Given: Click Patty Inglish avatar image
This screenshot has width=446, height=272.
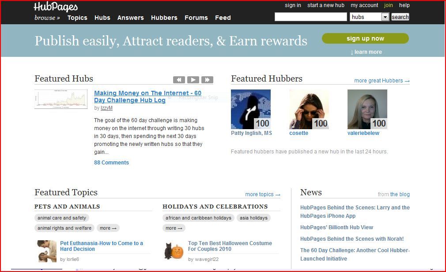Looking at the screenshot, I should point(251,109).
